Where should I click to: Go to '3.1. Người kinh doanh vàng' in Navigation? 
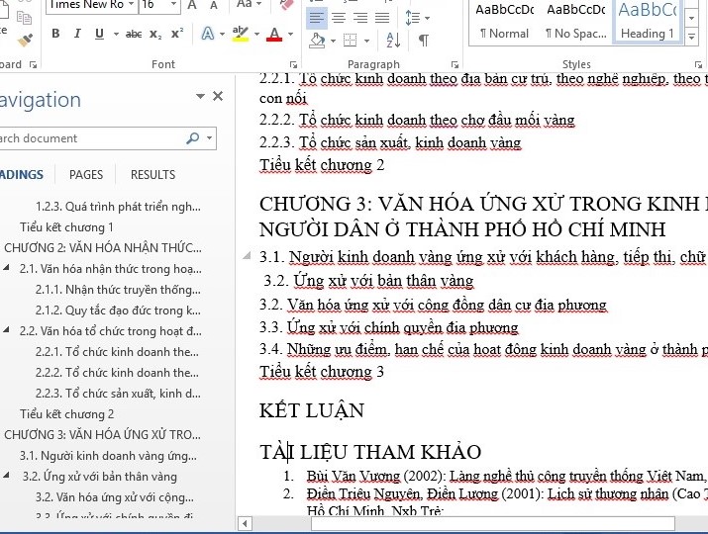click(108, 456)
